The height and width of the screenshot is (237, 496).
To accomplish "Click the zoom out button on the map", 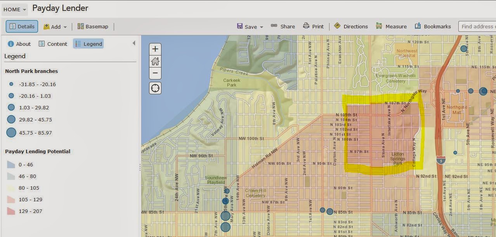I will [155, 73].
